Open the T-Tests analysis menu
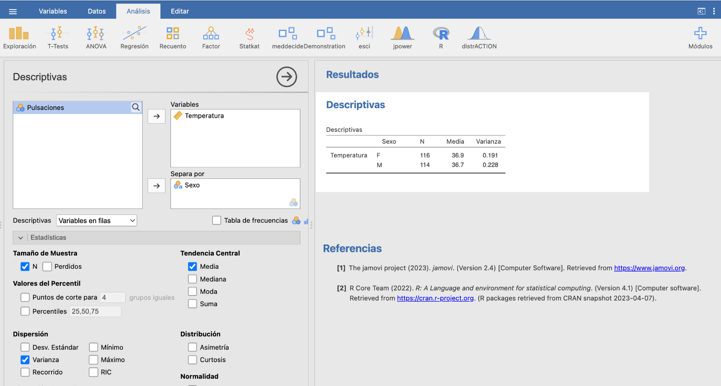Screen dimensions: 721x386 (x=58, y=38)
